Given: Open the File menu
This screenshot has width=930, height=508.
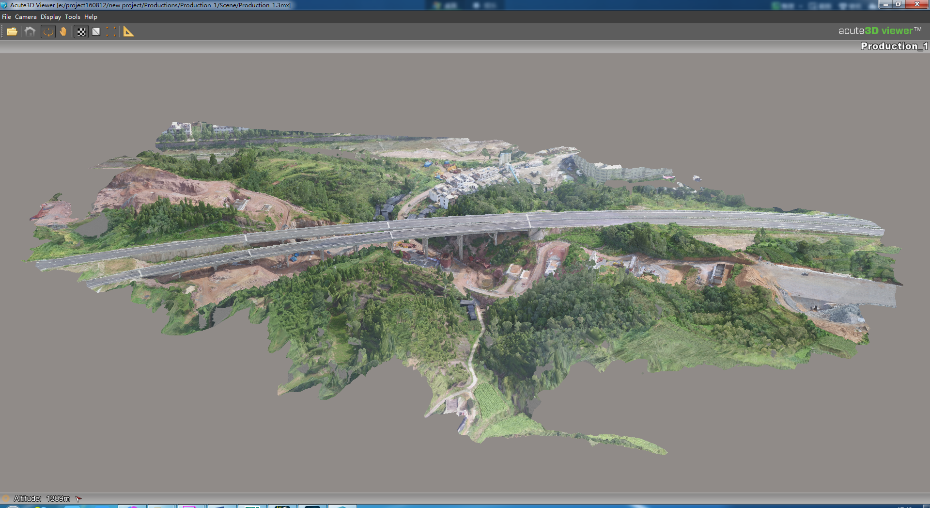Looking at the screenshot, I should tap(6, 17).
